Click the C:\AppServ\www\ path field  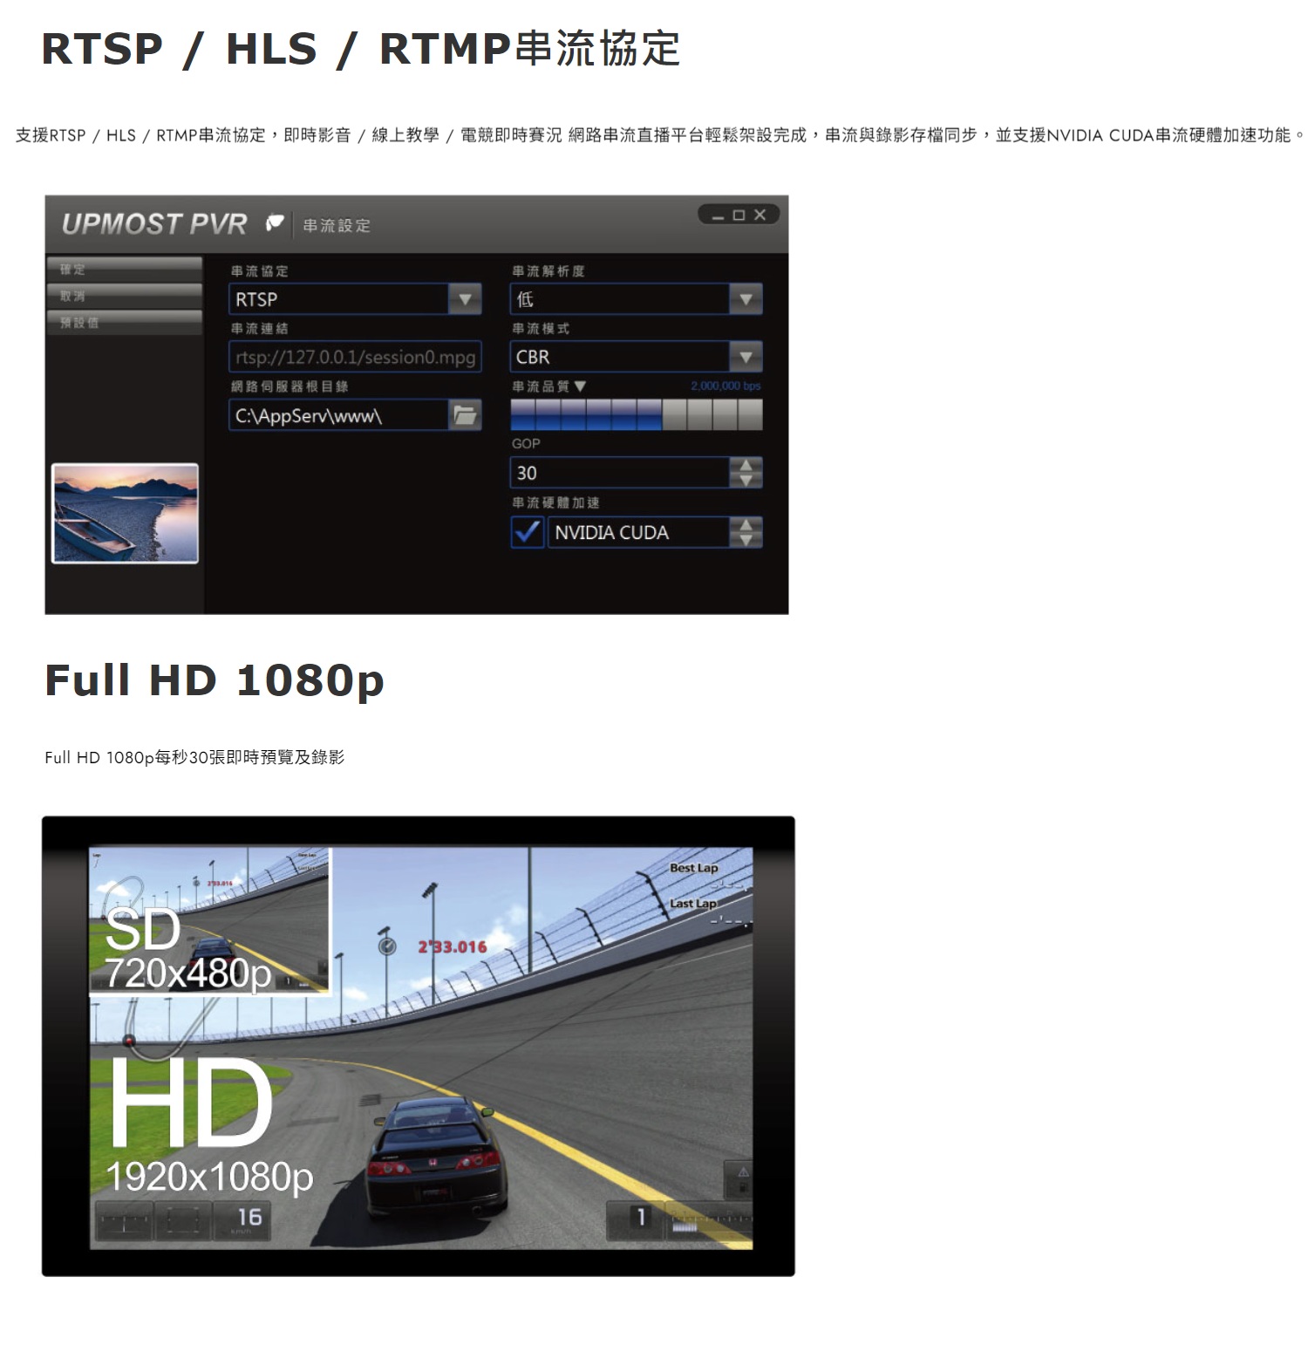[338, 415]
